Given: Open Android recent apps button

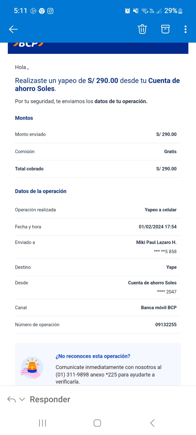Looking at the screenshot, I should (42, 423).
